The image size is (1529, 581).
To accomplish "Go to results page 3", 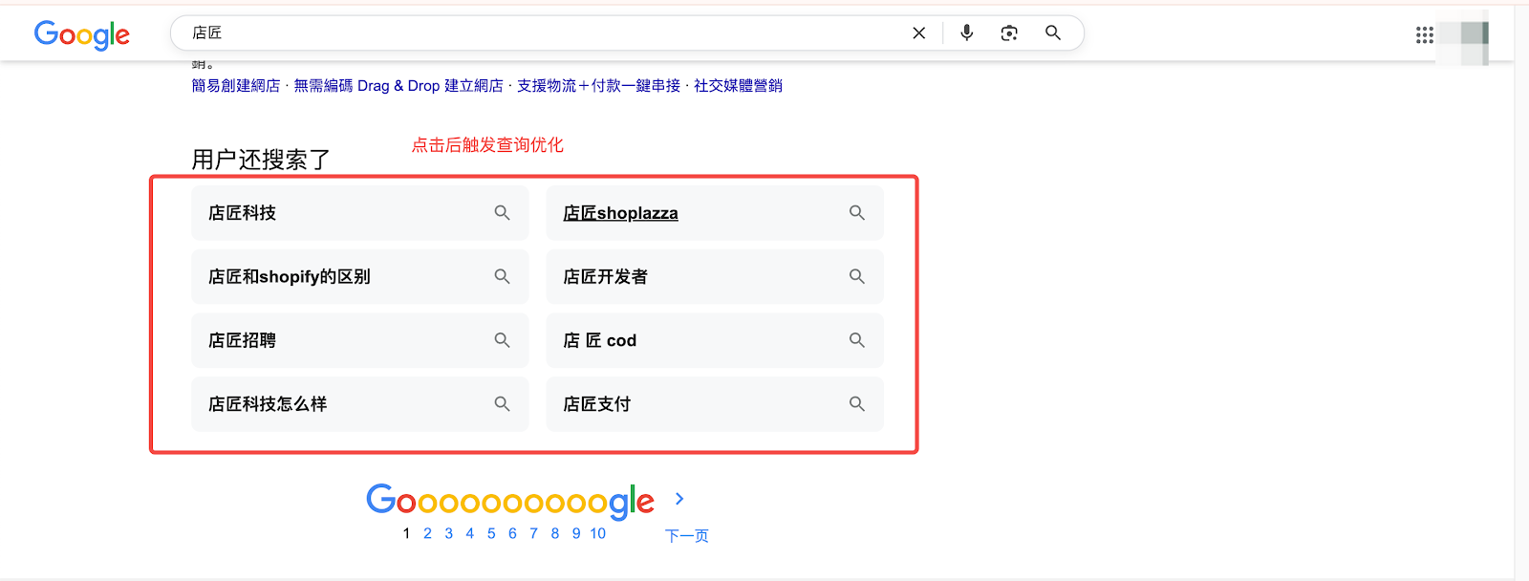I will click(x=448, y=533).
